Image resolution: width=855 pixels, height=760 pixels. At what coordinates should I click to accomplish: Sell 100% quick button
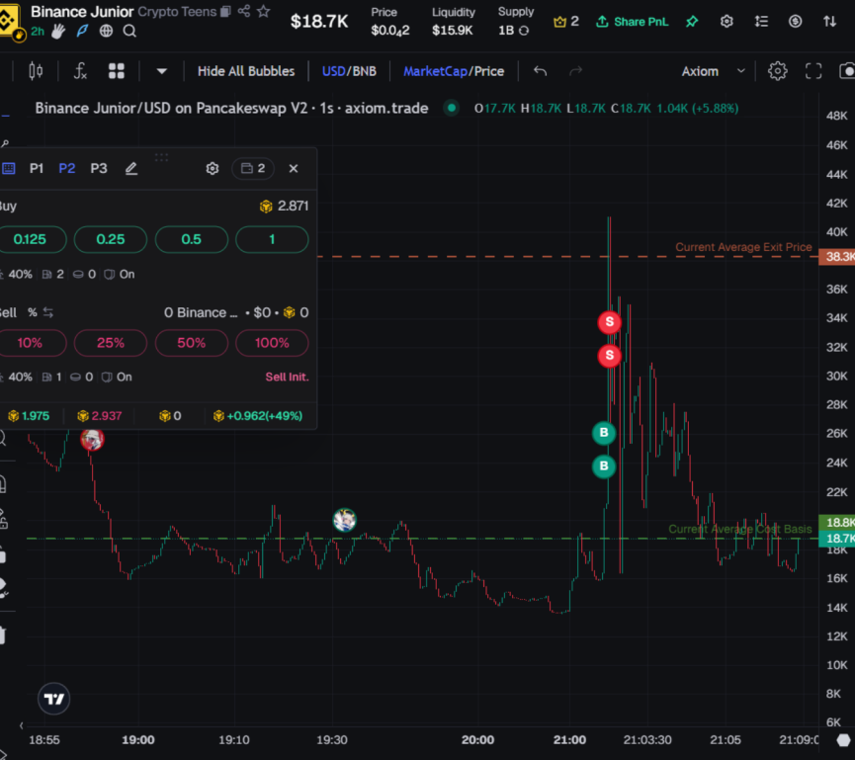tap(272, 343)
